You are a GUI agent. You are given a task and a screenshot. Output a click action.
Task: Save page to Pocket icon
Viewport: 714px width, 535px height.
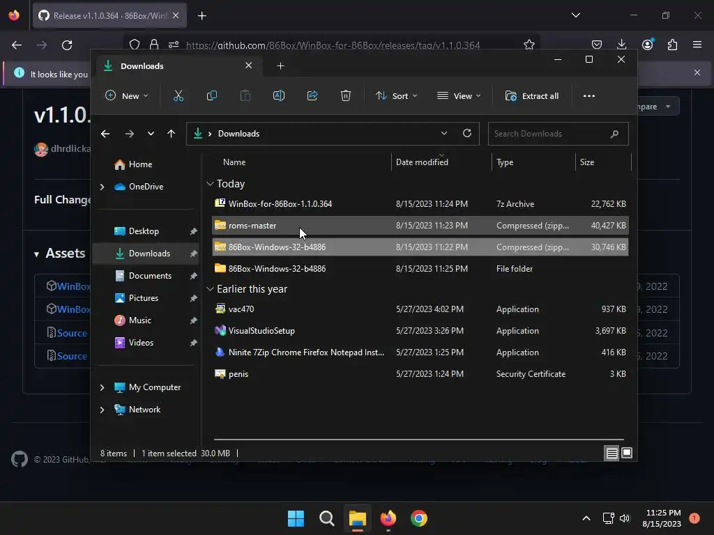click(x=597, y=45)
